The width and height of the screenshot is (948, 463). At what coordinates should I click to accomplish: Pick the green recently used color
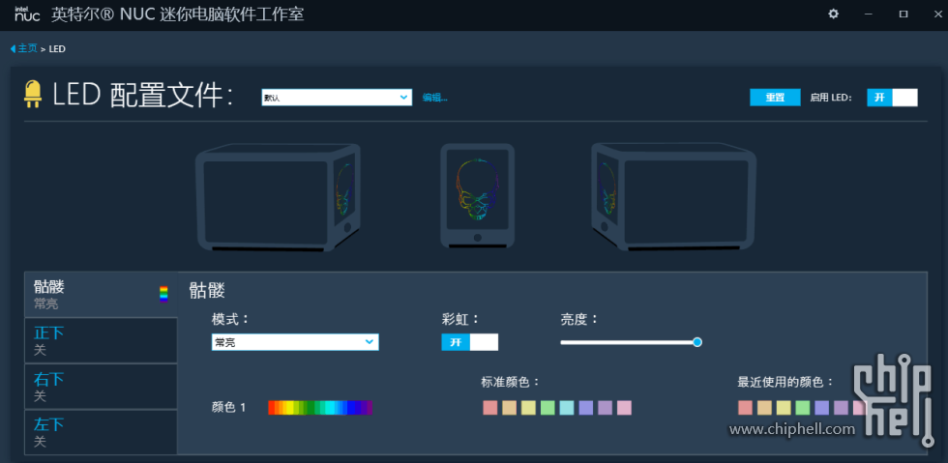[x=802, y=407]
